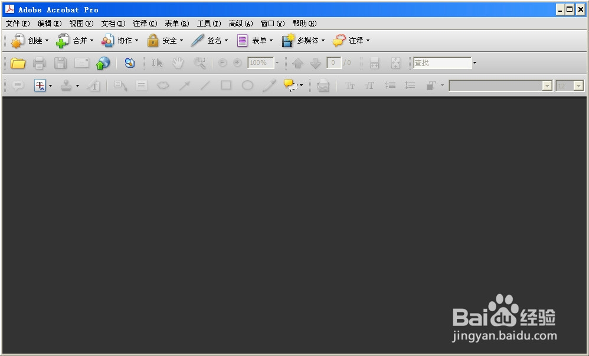This screenshot has width=589, height=356.
Task: Click the scrolling pages view icon
Action: pos(375,63)
